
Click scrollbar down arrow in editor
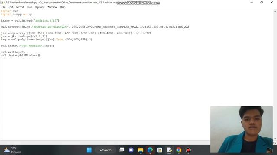pyautogui.click(x=275, y=139)
